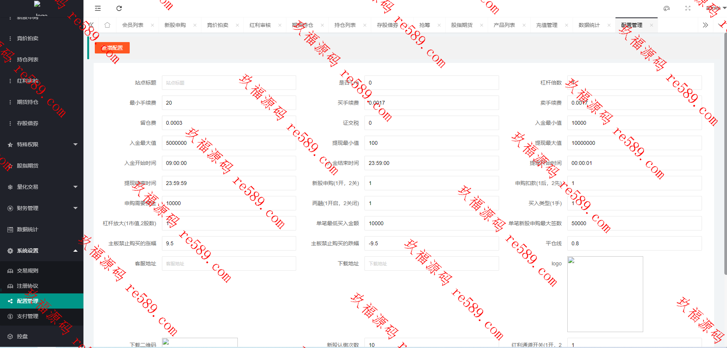
Task: Click the 留仓费 input field
Action: [x=229, y=123]
